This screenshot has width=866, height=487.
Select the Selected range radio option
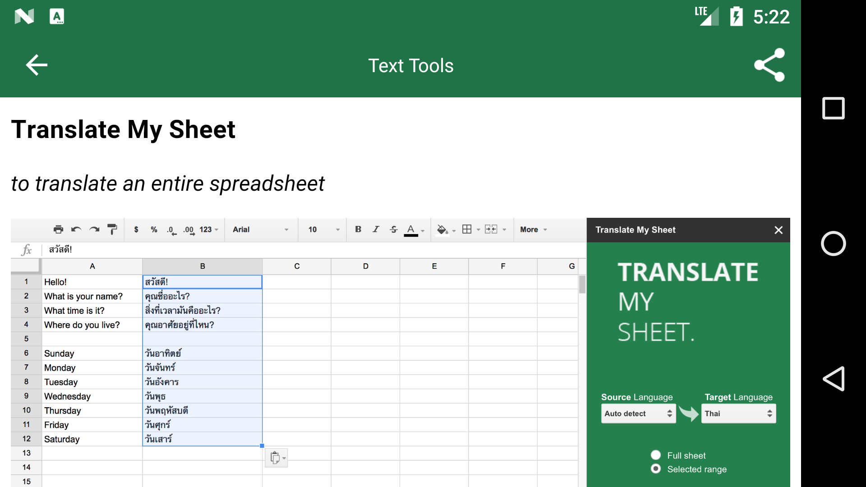656,469
